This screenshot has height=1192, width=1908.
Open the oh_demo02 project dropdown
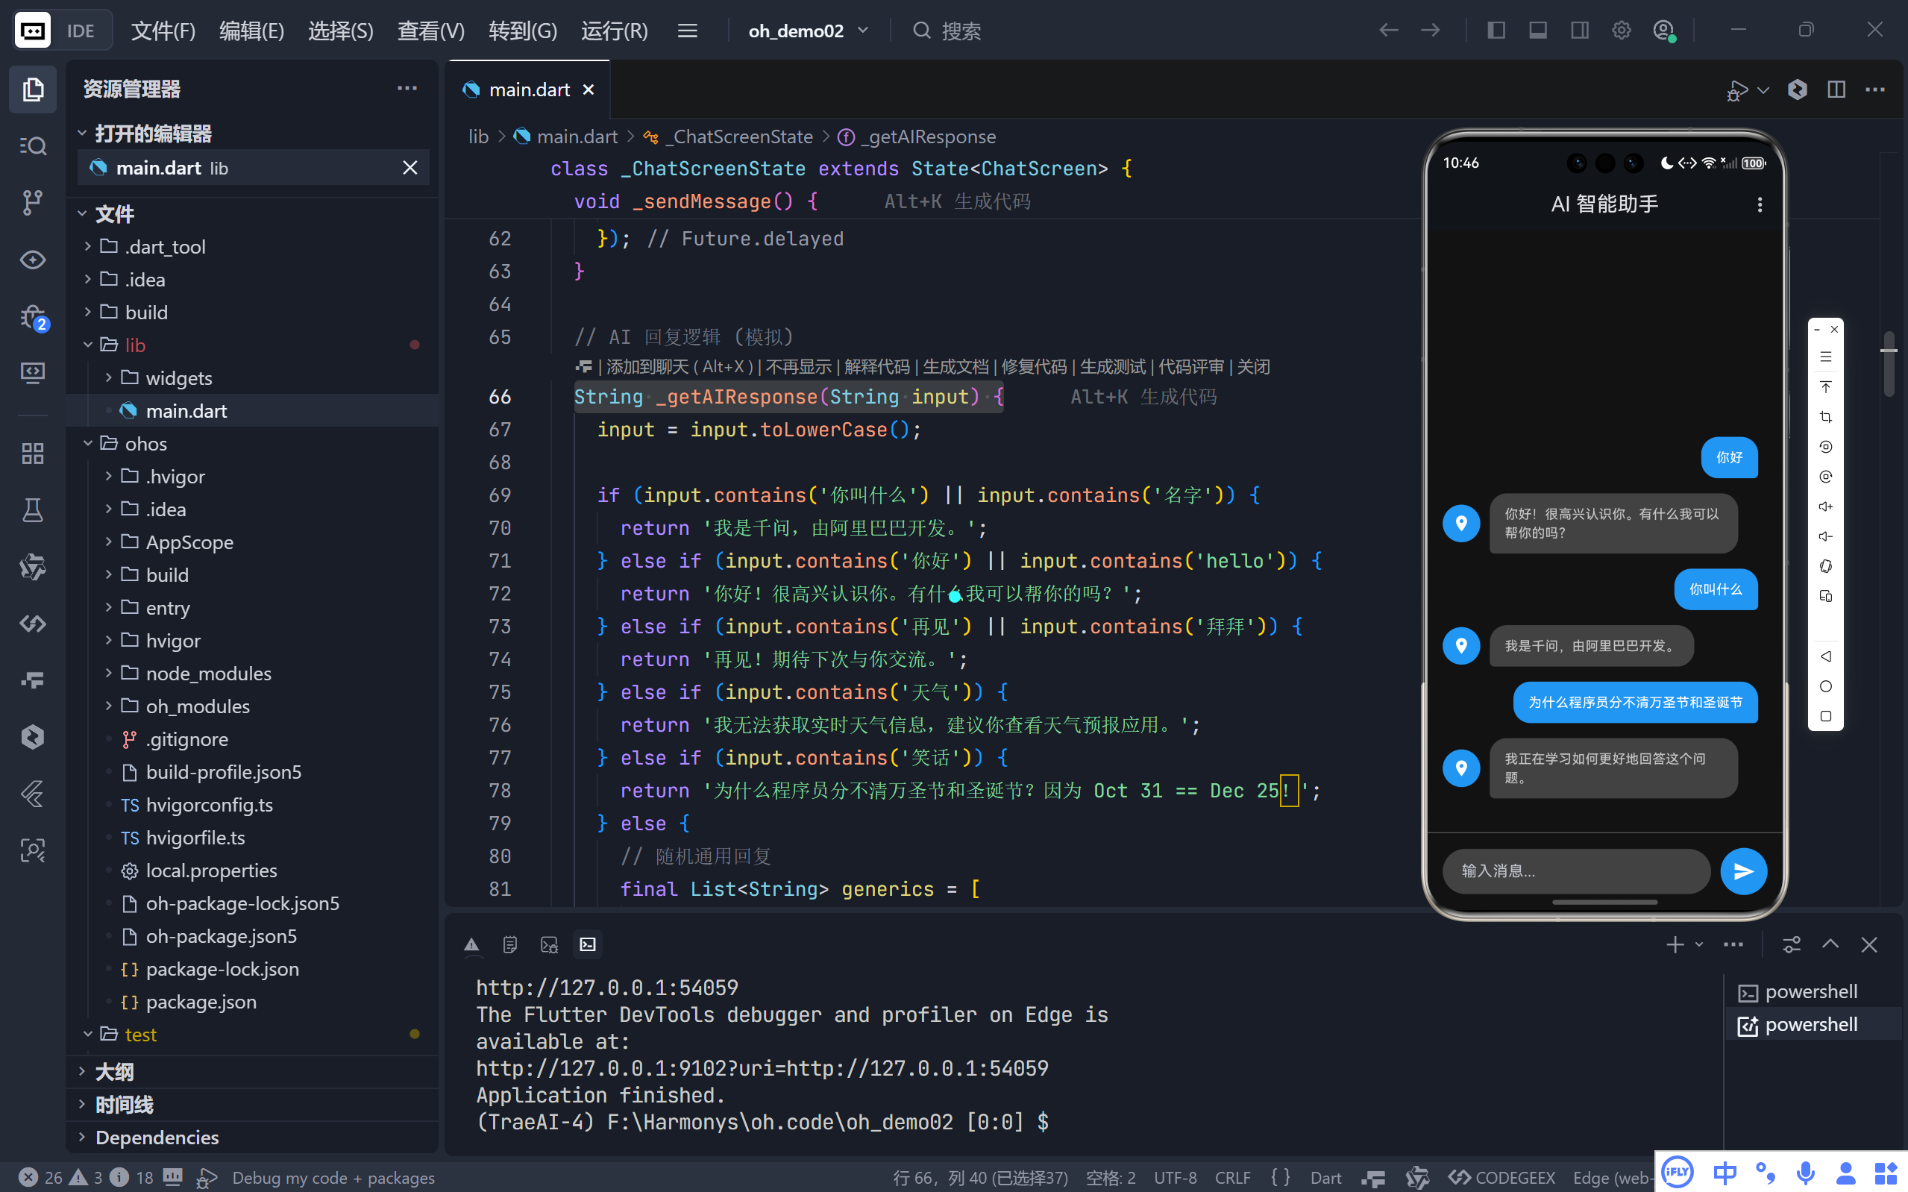(x=808, y=31)
